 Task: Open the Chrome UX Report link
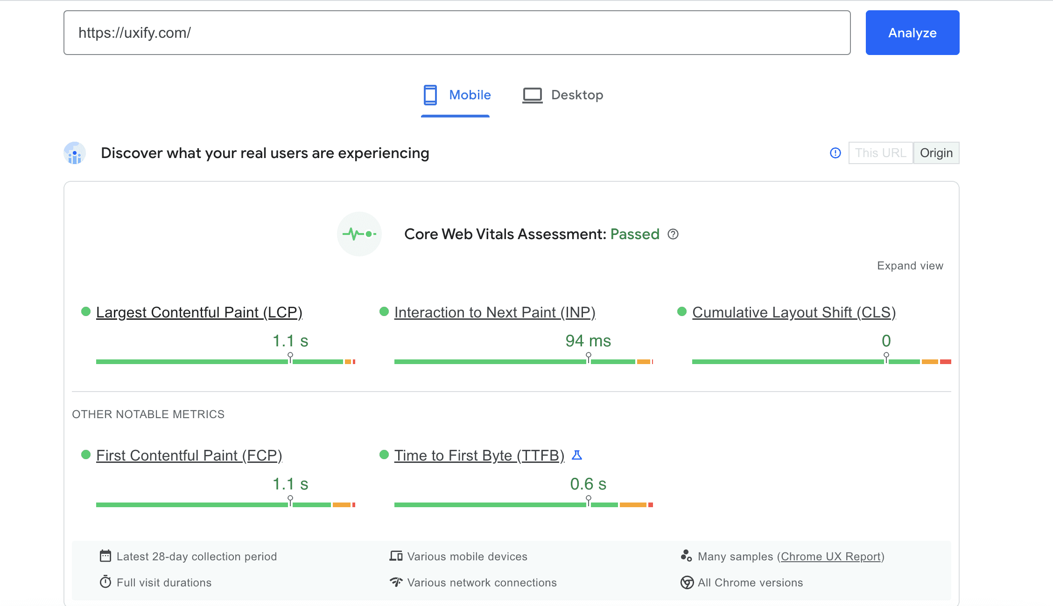tap(831, 556)
